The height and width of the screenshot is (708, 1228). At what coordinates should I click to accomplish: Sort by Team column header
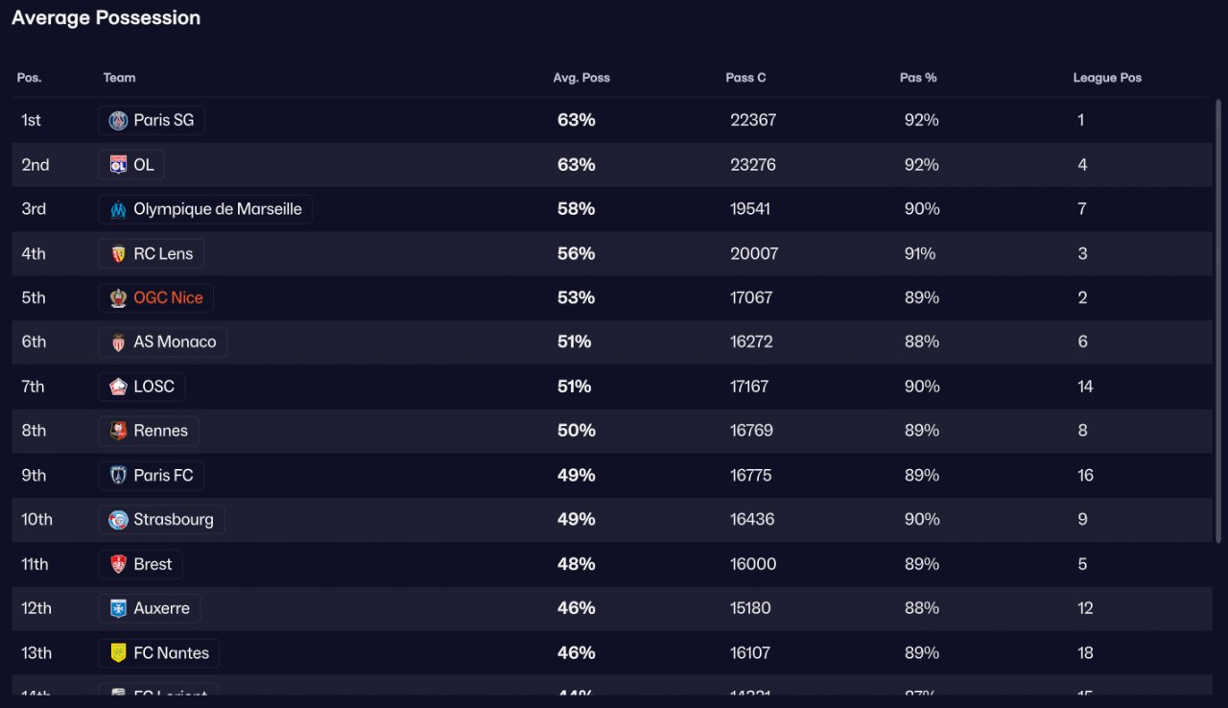[119, 78]
